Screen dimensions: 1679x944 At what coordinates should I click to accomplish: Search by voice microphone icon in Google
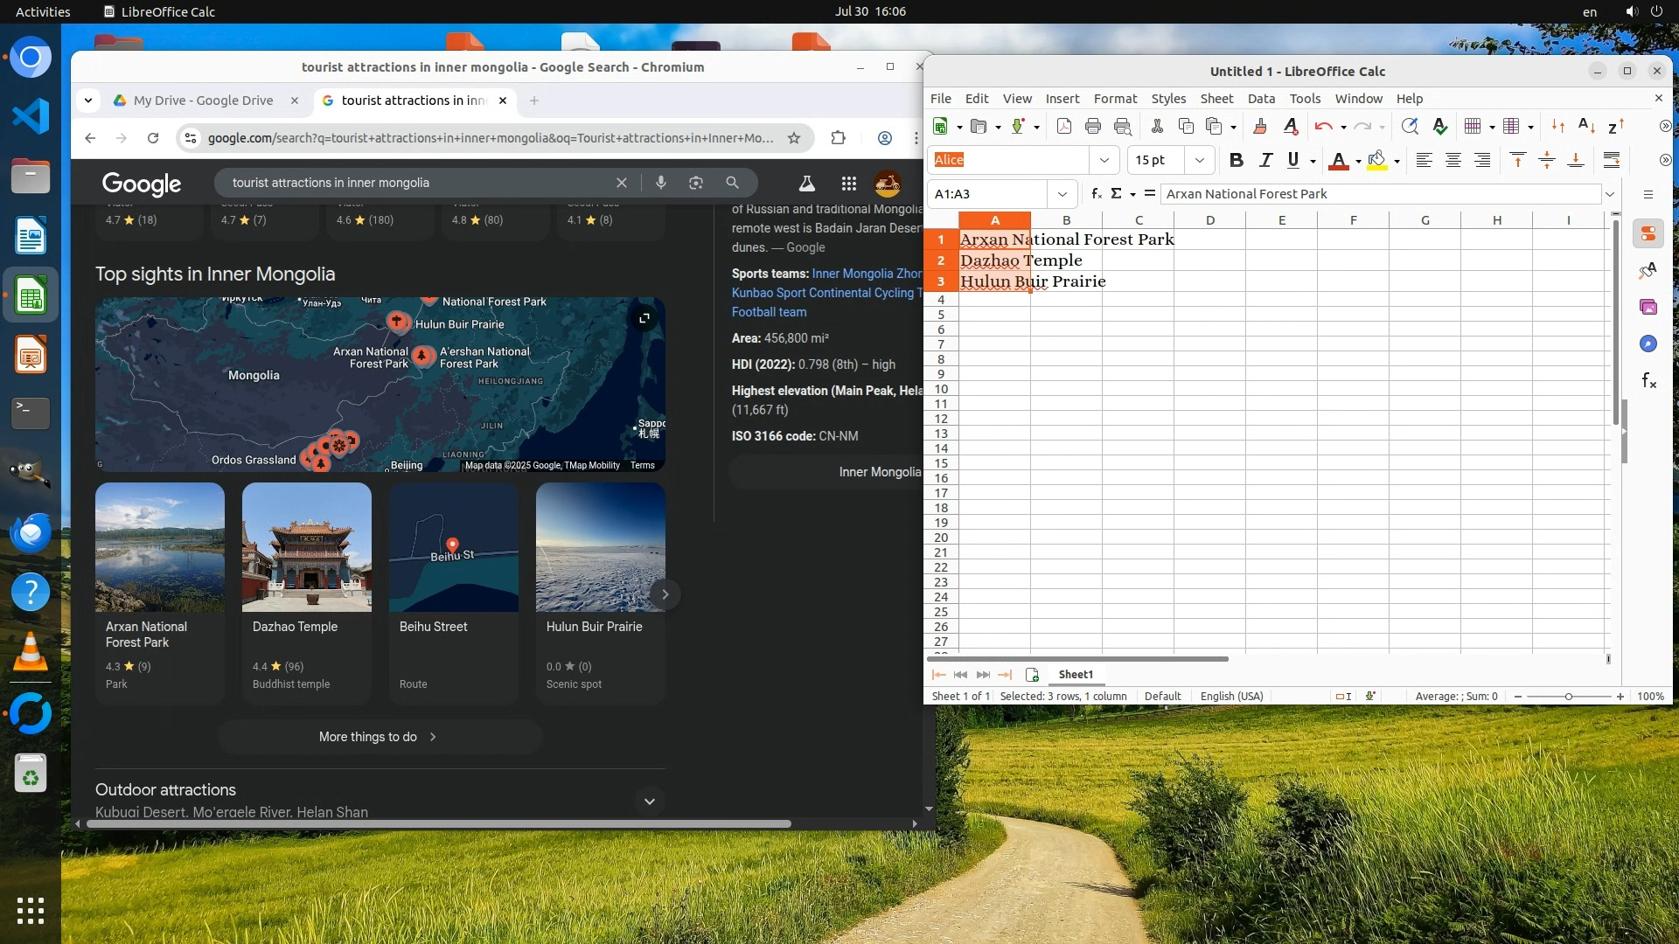[661, 183]
